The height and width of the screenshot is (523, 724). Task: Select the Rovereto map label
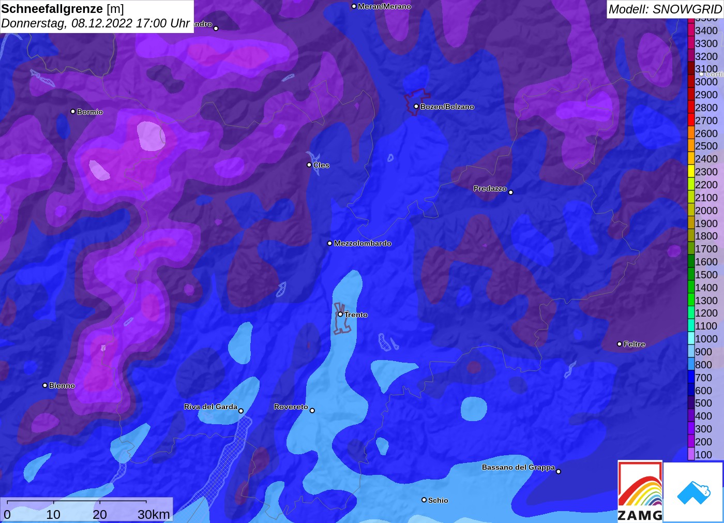pyautogui.click(x=291, y=407)
